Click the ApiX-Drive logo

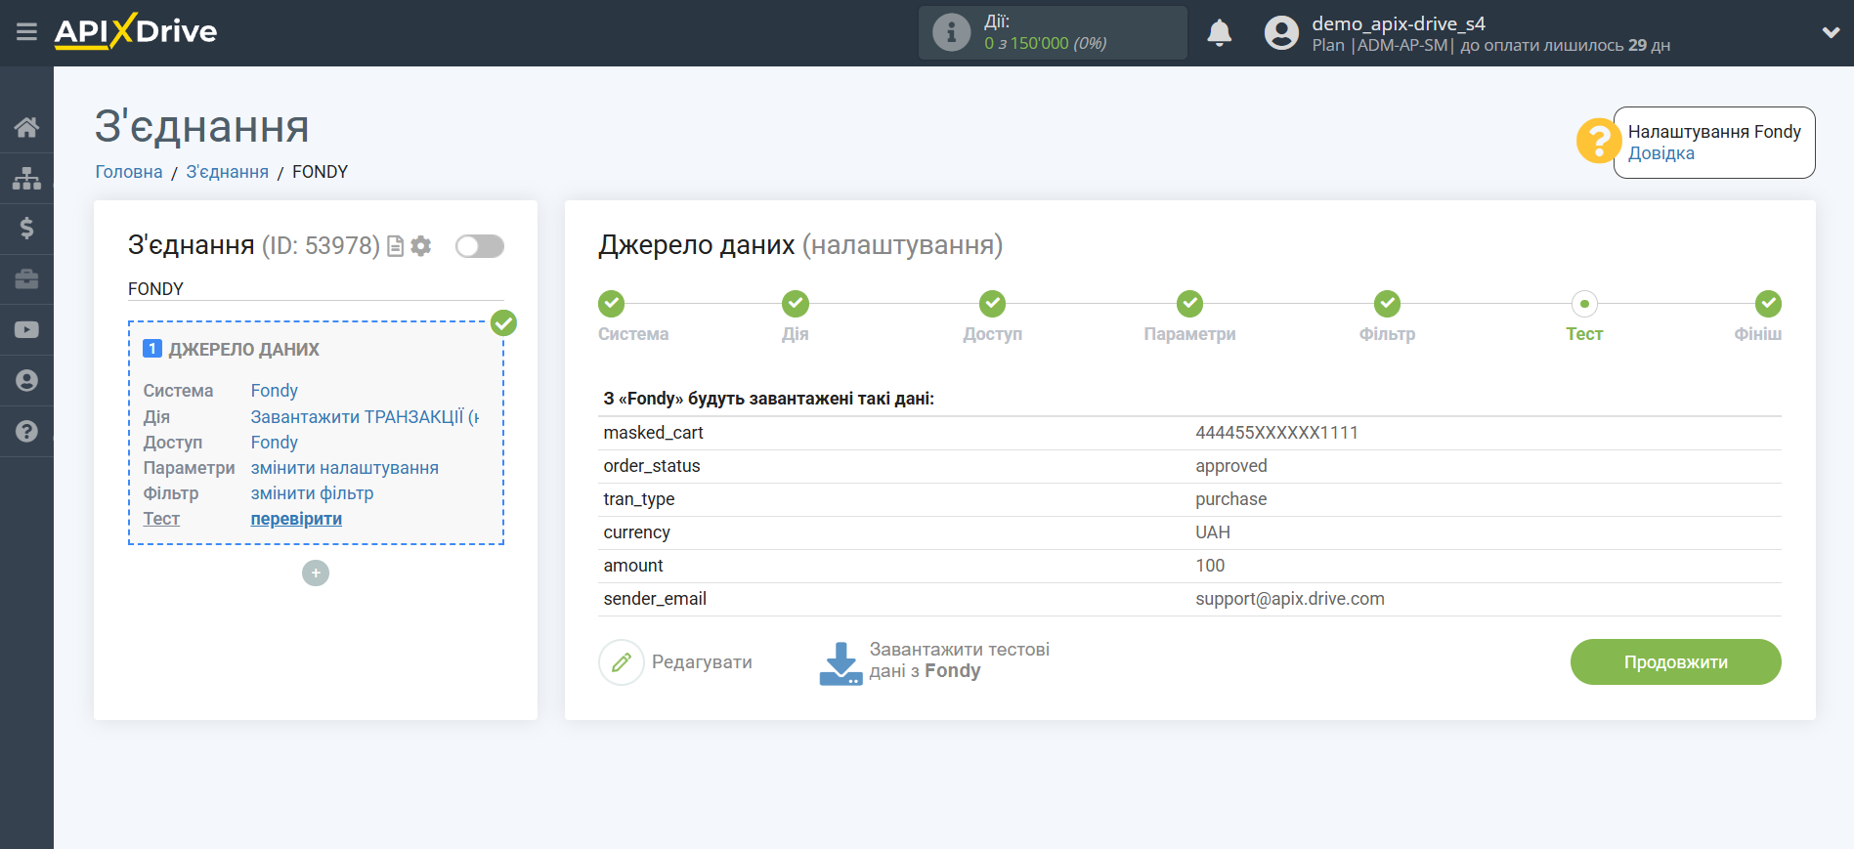coord(136,31)
